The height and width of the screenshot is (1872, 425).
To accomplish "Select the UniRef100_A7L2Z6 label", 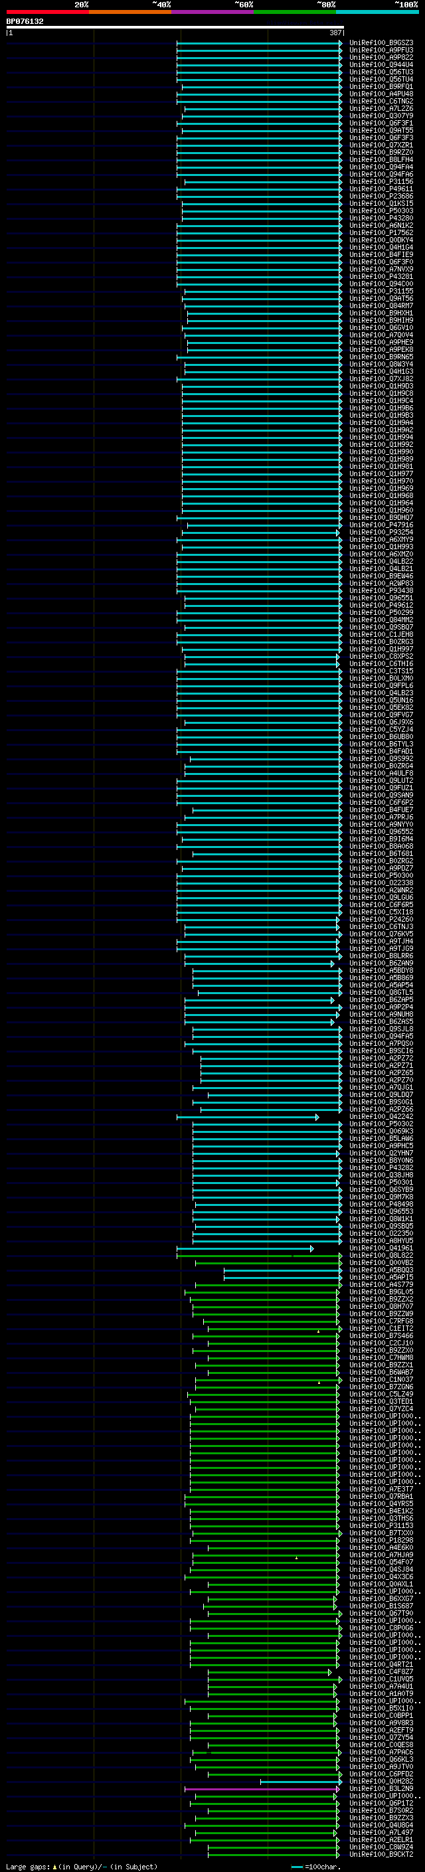I will [381, 108].
